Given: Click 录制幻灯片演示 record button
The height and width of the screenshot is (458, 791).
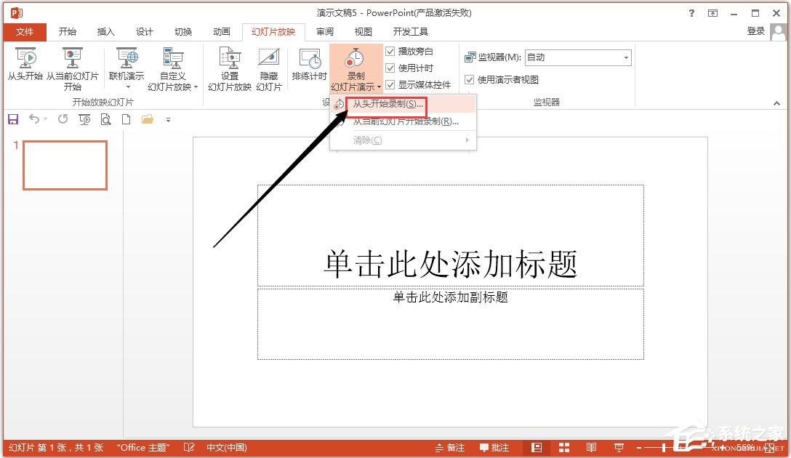Looking at the screenshot, I should [356, 68].
